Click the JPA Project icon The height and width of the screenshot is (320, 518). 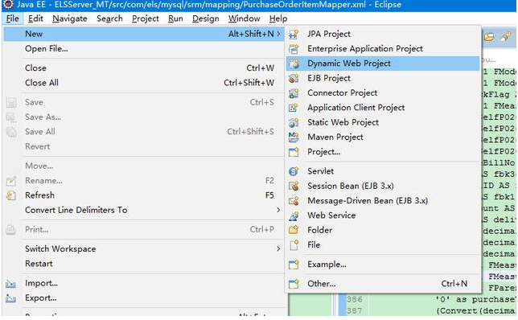[294, 34]
